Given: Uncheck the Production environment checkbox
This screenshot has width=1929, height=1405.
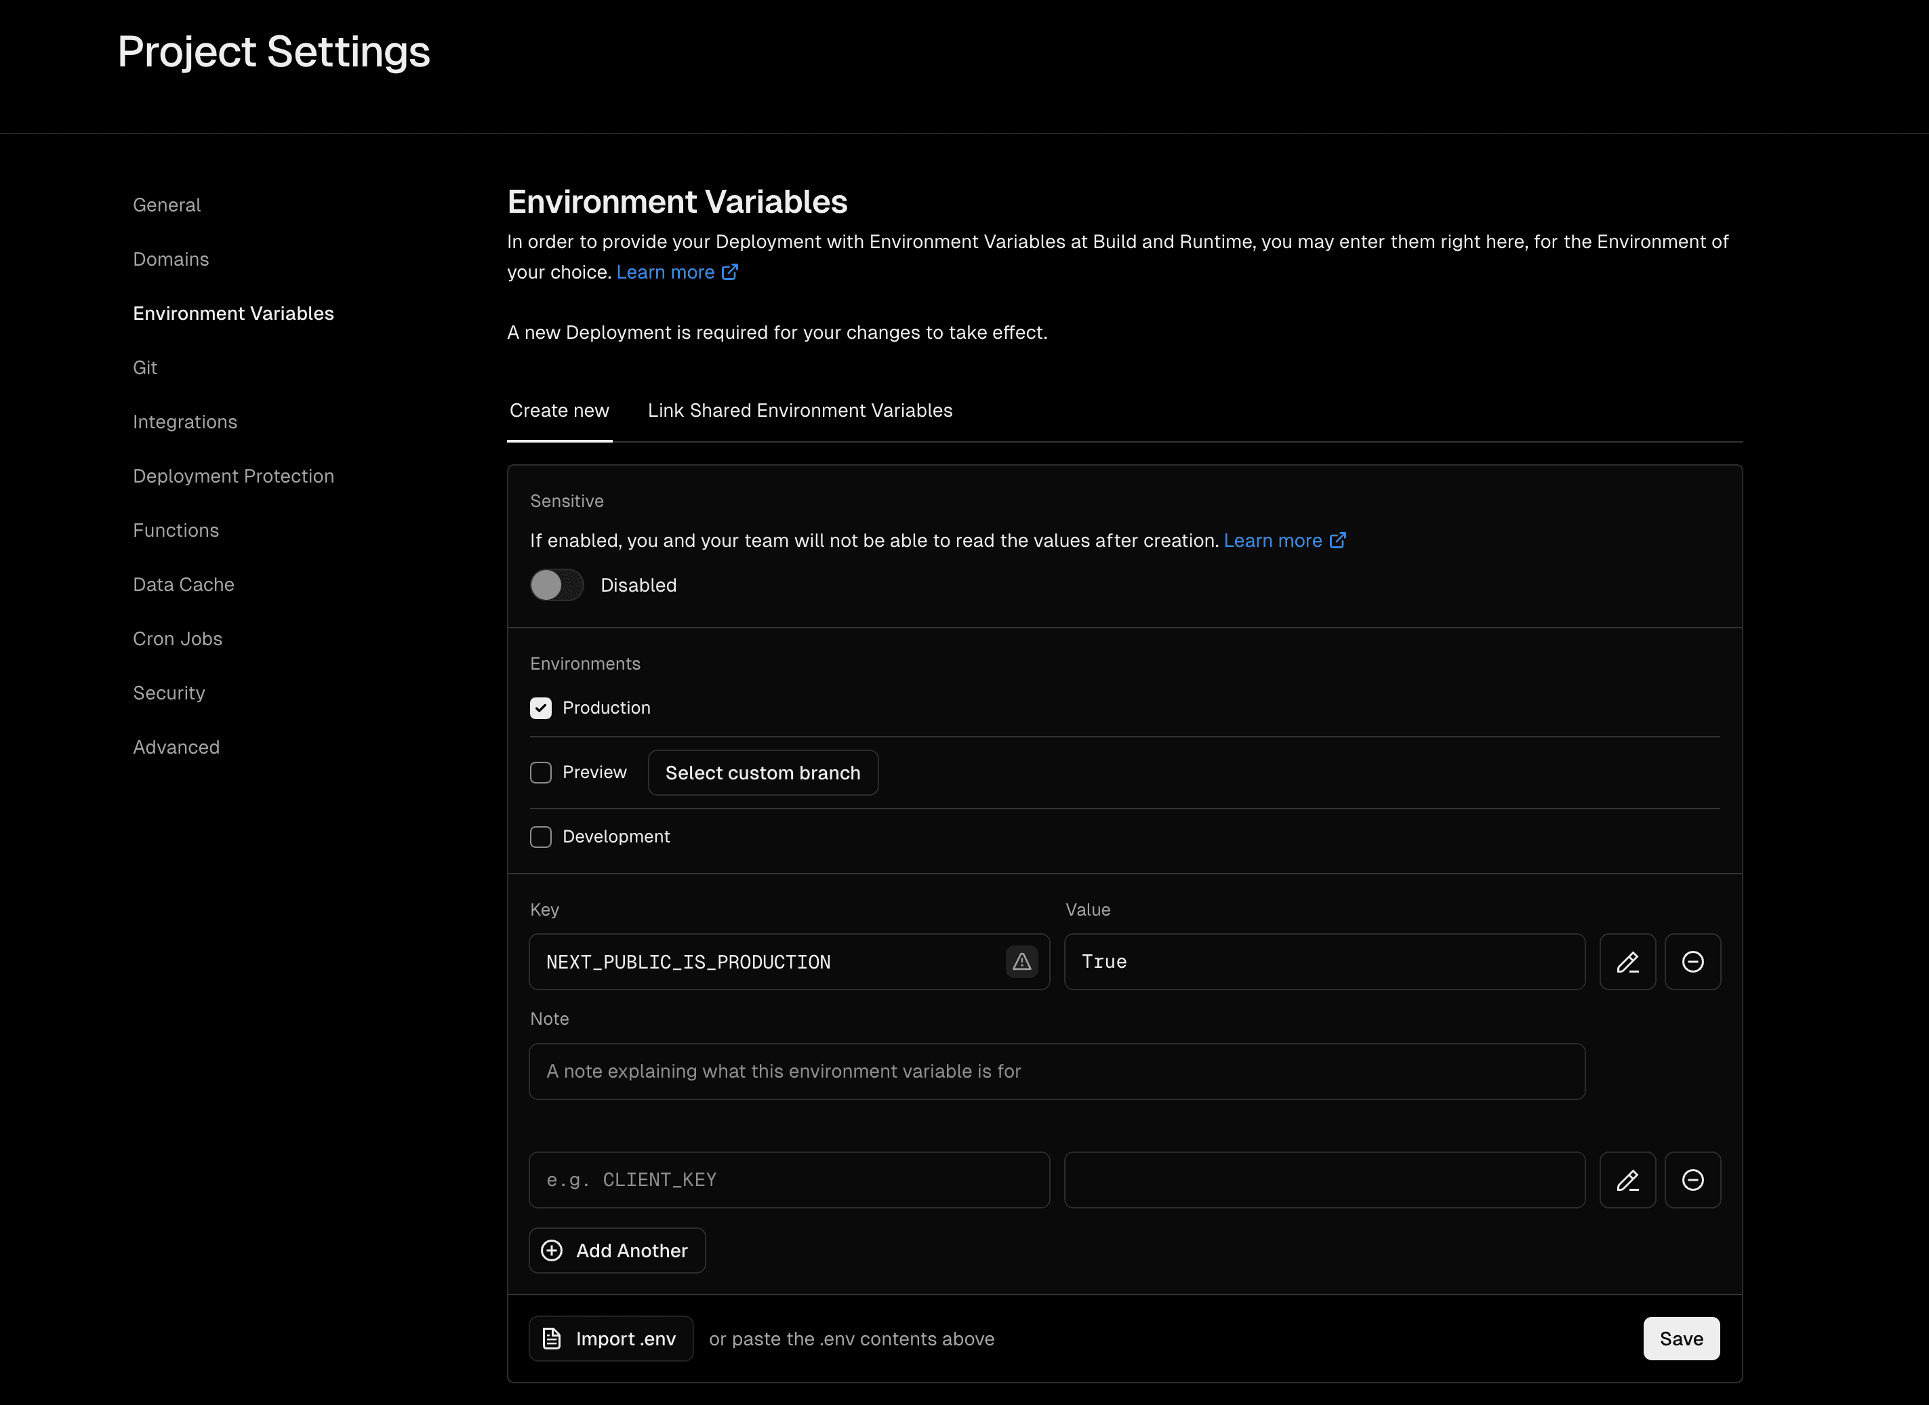Looking at the screenshot, I should [541, 708].
